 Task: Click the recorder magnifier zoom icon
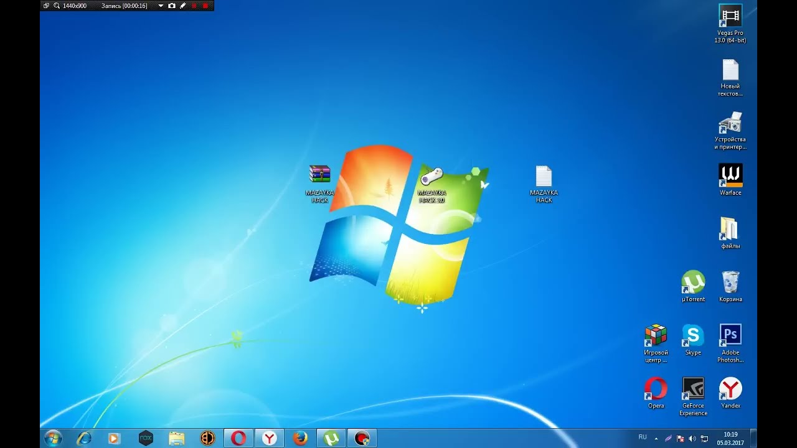point(57,6)
